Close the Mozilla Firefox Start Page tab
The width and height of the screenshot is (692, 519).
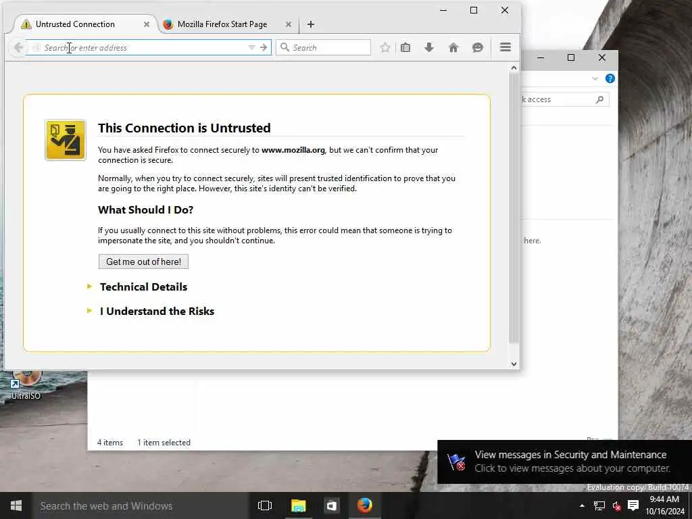[288, 24]
